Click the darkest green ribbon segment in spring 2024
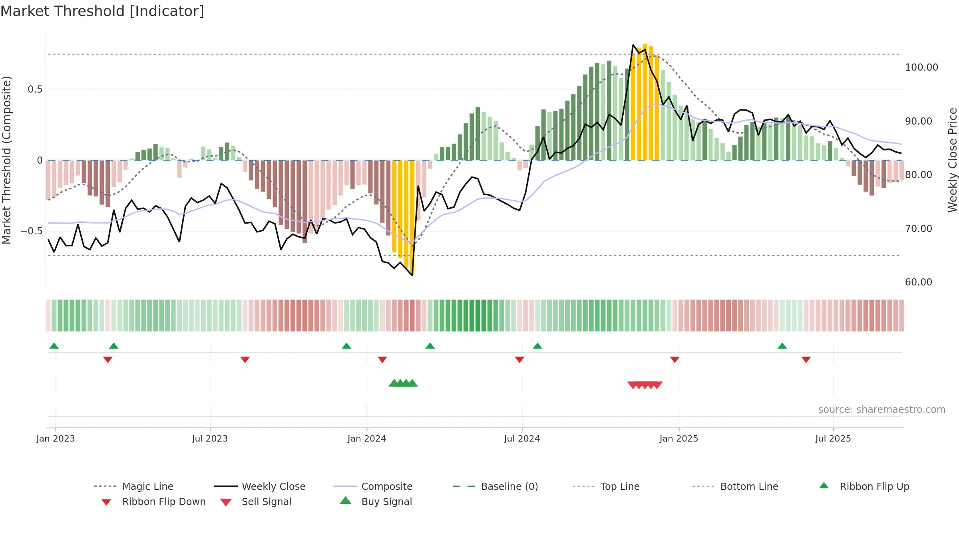 (478, 315)
